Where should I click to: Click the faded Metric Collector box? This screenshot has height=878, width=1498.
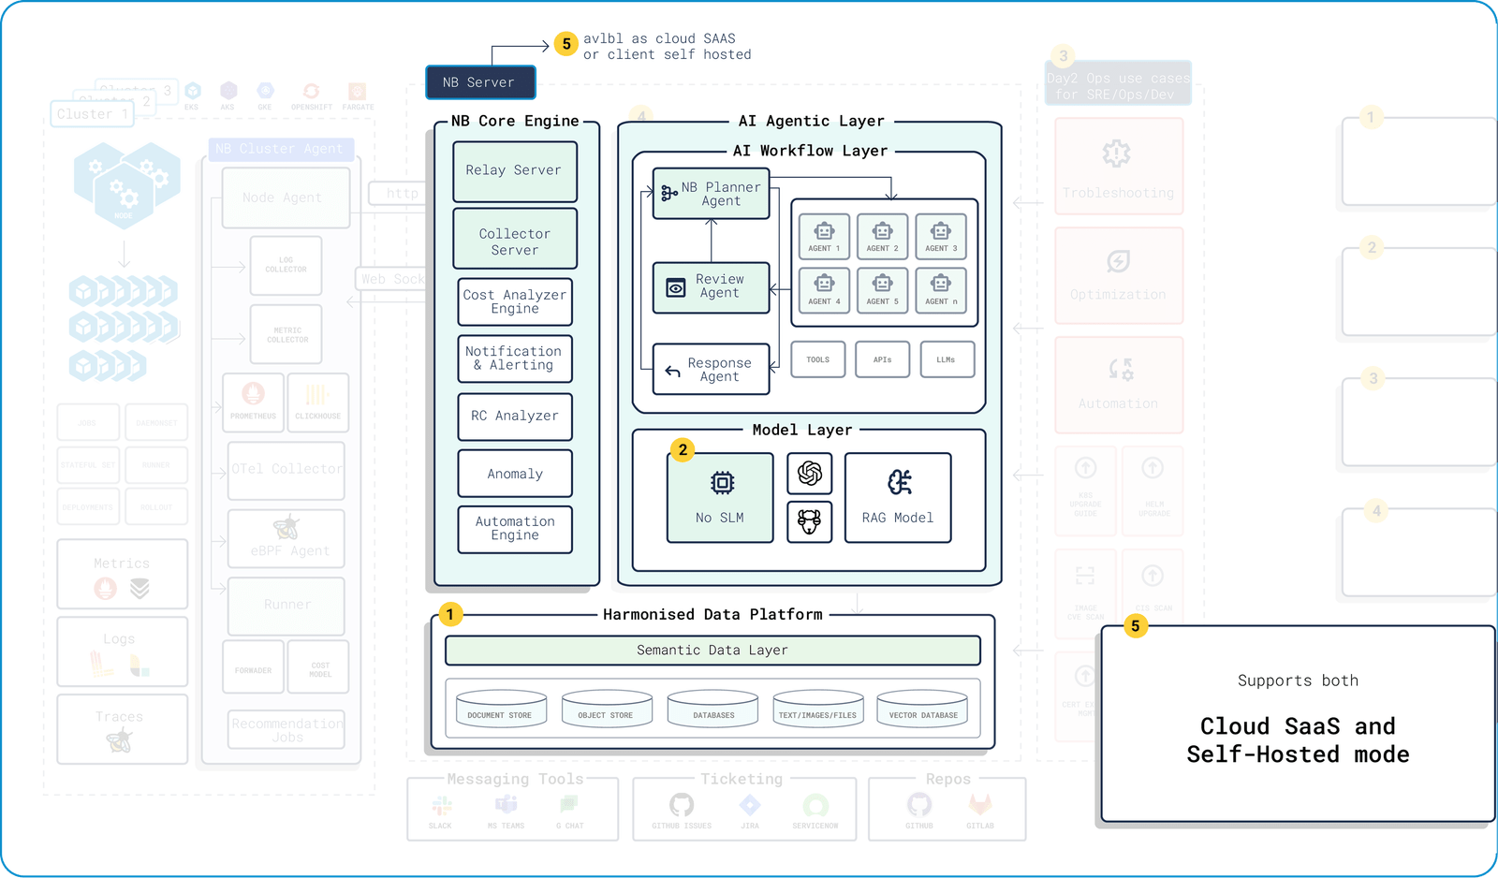(x=286, y=334)
